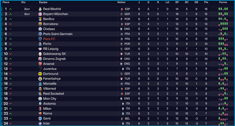Click the Chelsea club badge
The image size is (235, 126).
click(x=40, y=29)
